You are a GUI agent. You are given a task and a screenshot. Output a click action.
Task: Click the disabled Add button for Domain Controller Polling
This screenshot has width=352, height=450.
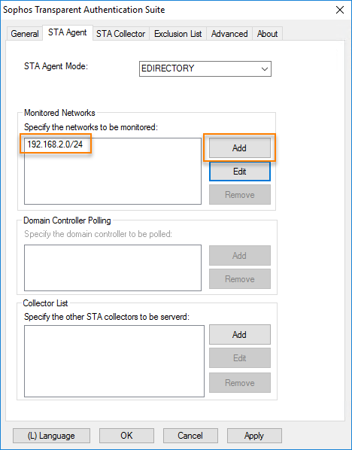(239, 255)
